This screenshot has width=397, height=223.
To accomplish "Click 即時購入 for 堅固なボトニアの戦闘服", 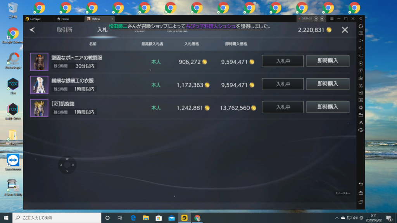I will coord(328,61).
